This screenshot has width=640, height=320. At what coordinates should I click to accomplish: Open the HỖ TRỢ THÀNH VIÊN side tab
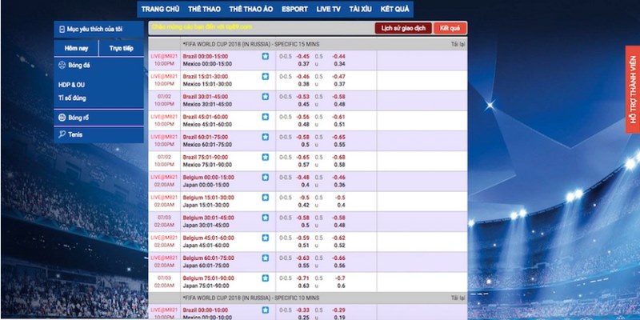tap(633, 90)
